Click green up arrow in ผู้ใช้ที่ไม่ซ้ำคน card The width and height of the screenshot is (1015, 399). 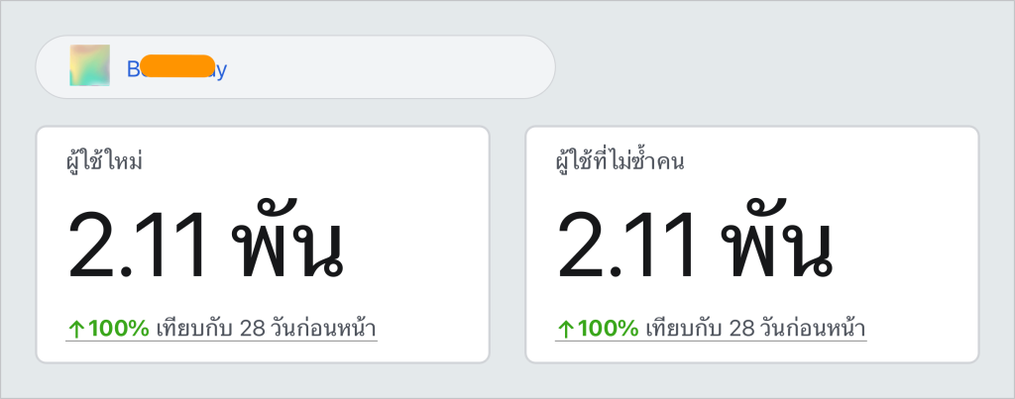coord(565,330)
